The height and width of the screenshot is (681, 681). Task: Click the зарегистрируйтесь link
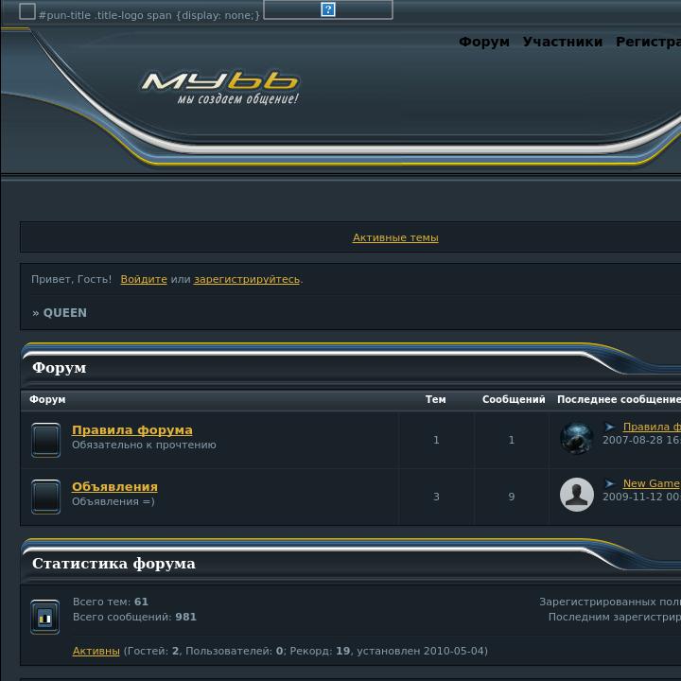point(247,279)
